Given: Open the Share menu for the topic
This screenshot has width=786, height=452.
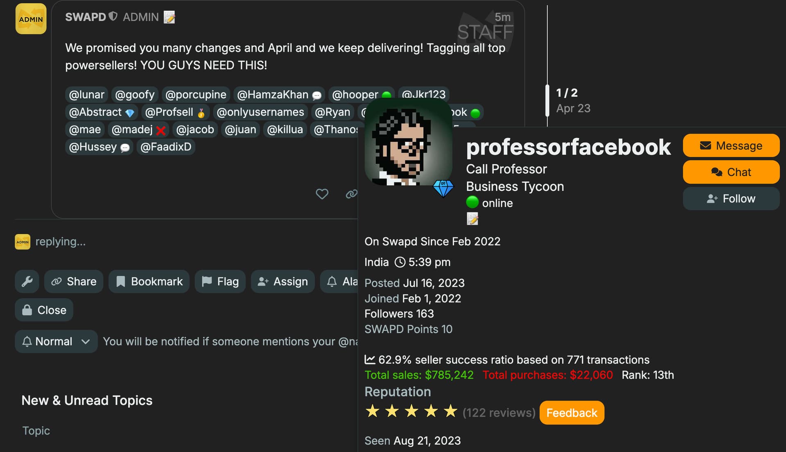Looking at the screenshot, I should 74,281.
